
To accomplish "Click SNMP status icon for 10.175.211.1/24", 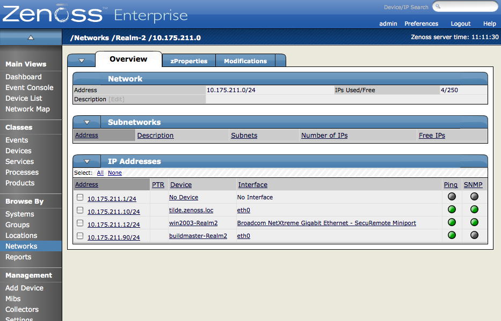I will (x=474, y=196).
